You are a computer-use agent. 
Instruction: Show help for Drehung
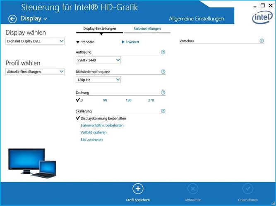coord(163,93)
